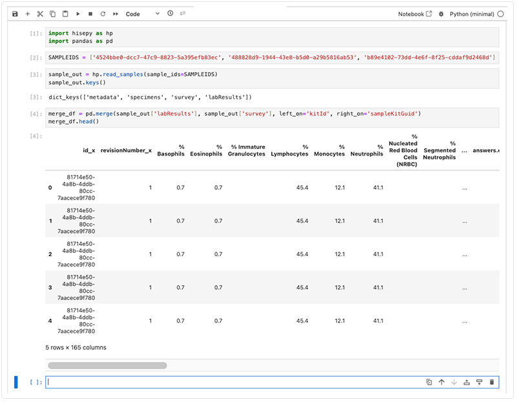Restart and run all cells with fast-forward icon
Viewport: 517px width, 402px height.
pyautogui.click(x=116, y=14)
